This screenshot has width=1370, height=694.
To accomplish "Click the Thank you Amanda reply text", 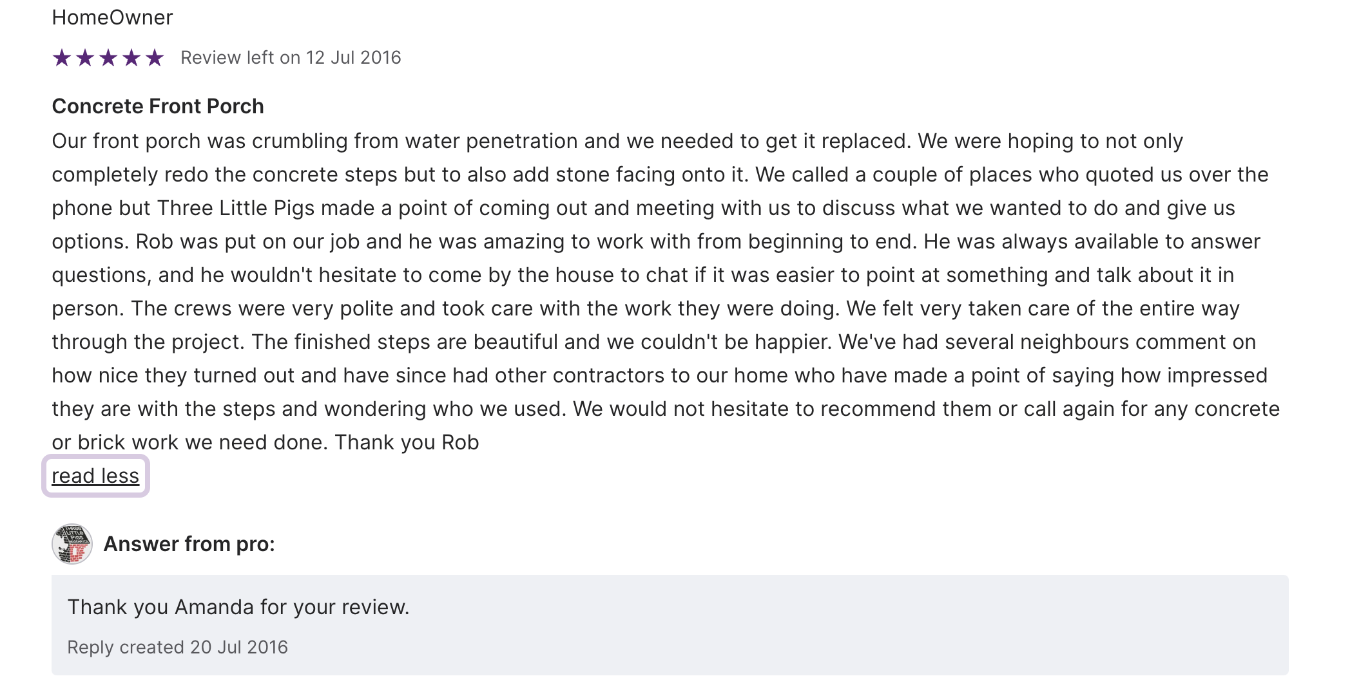I will click(x=238, y=607).
